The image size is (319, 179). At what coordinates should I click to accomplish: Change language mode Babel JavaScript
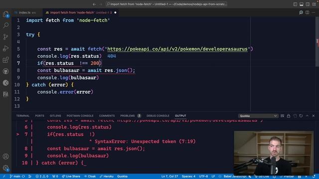pos(235,177)
